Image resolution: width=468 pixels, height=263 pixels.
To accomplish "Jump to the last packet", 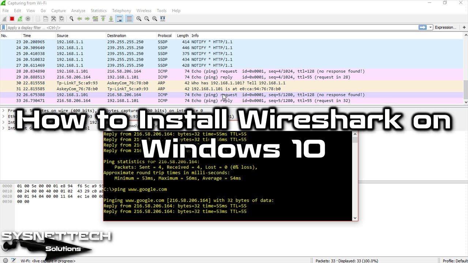I will [x=111, y=19].
